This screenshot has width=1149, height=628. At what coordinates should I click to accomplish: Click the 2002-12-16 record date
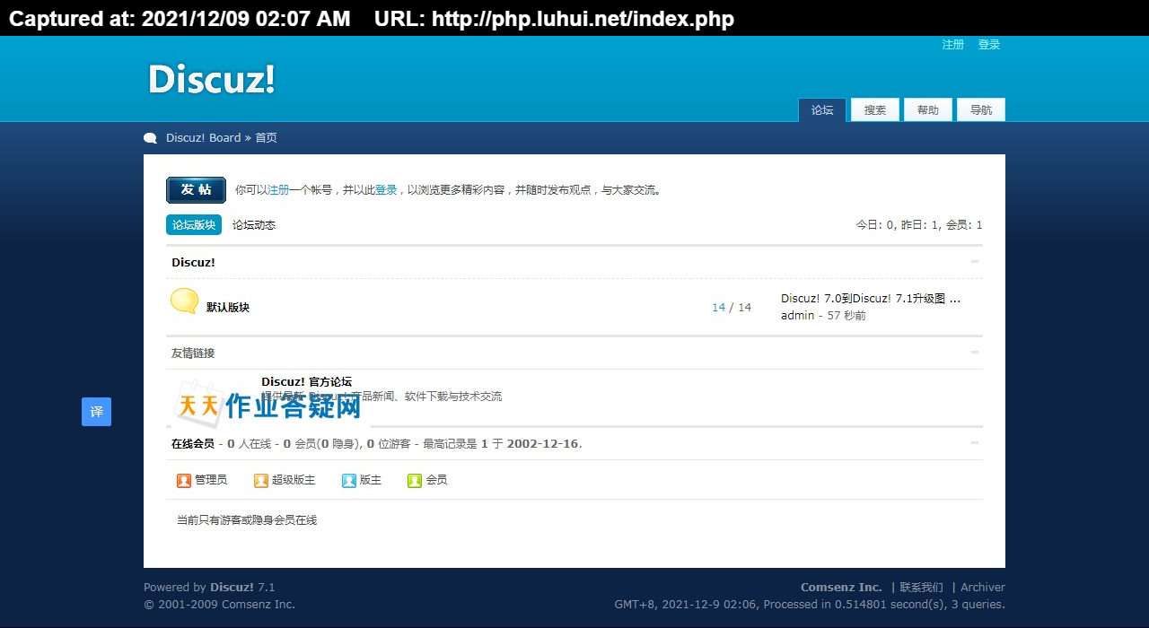click(x=542, y=444)
